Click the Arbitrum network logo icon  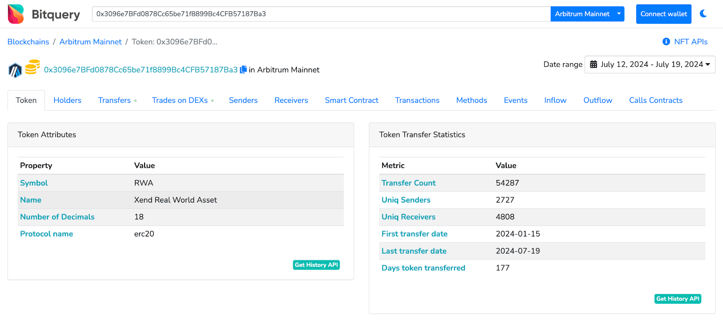coord(15,70)
